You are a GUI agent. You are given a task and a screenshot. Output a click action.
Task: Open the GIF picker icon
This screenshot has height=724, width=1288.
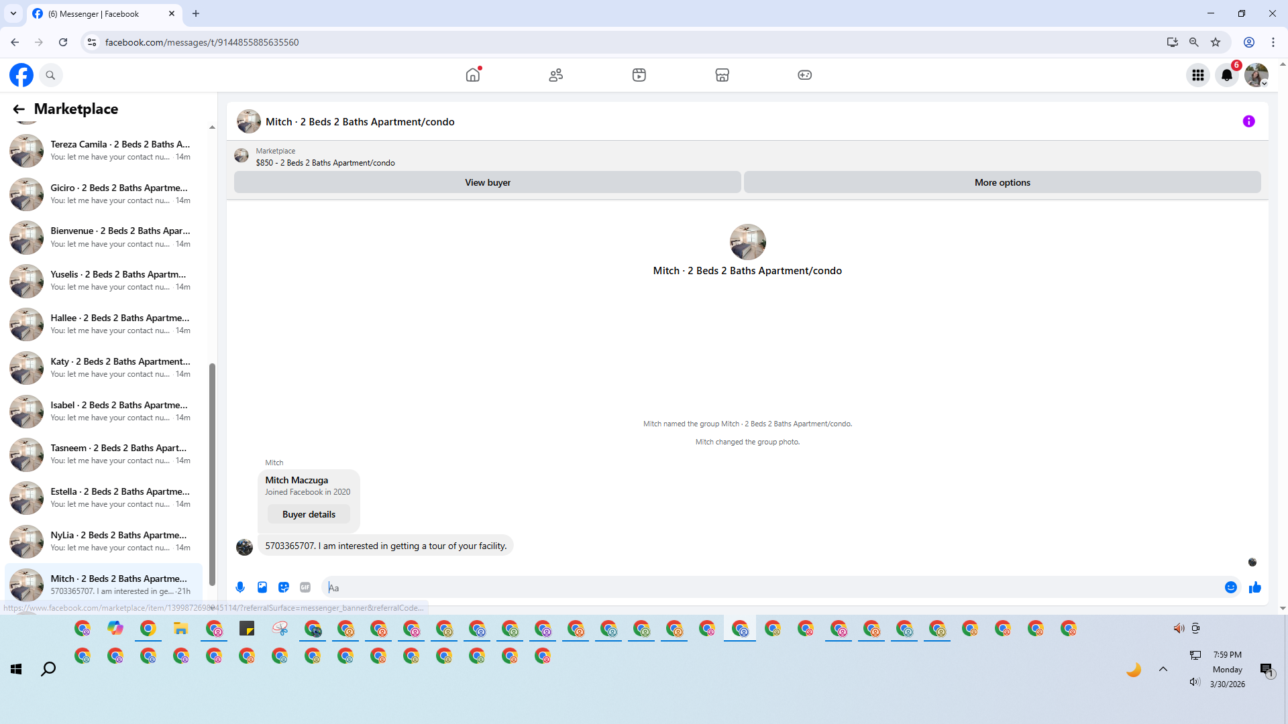pyautogui.click(x=305, y=587)
